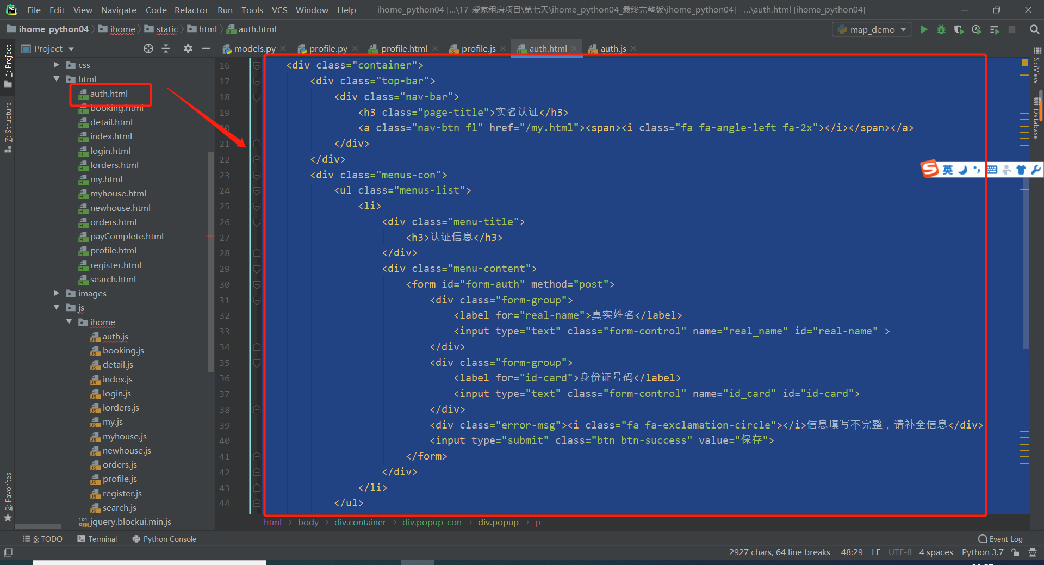The image size is (1044, 565).
Task: Click the Project panel vertical scrollbar
Action: 211,261
